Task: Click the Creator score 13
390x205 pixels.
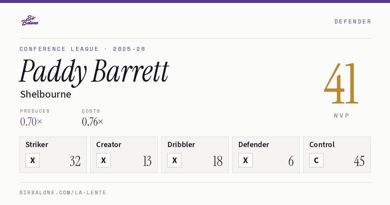Action: tap(147, 161)
